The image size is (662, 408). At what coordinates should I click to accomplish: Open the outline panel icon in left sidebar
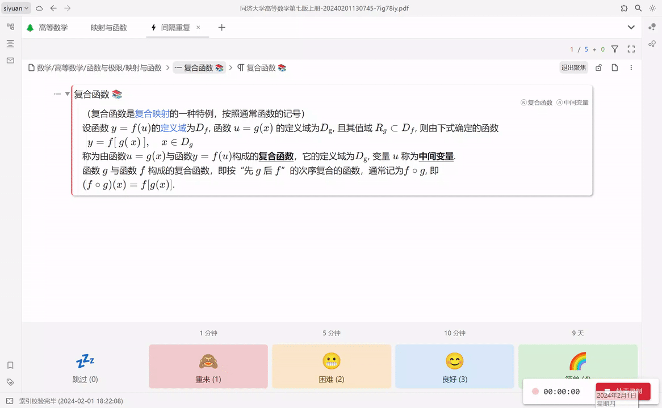point(10,44)
